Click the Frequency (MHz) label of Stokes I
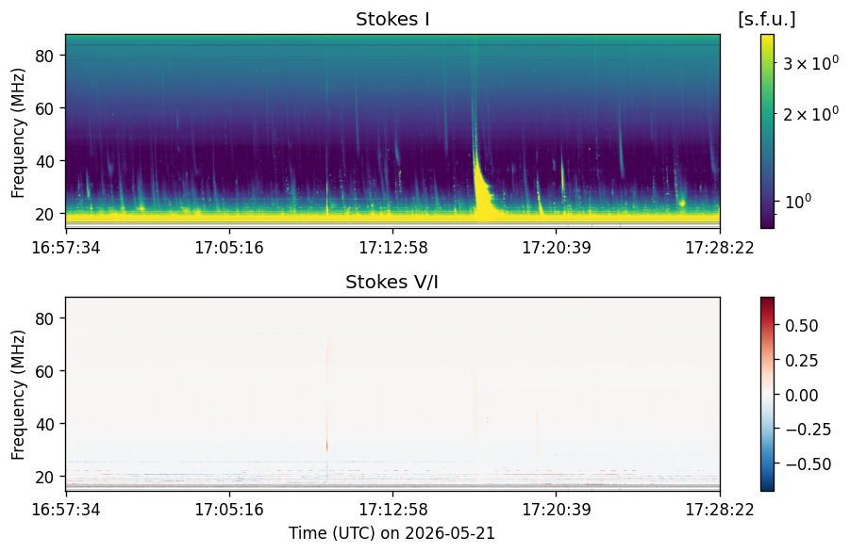850x553 pixels. [x=18, y=133]
